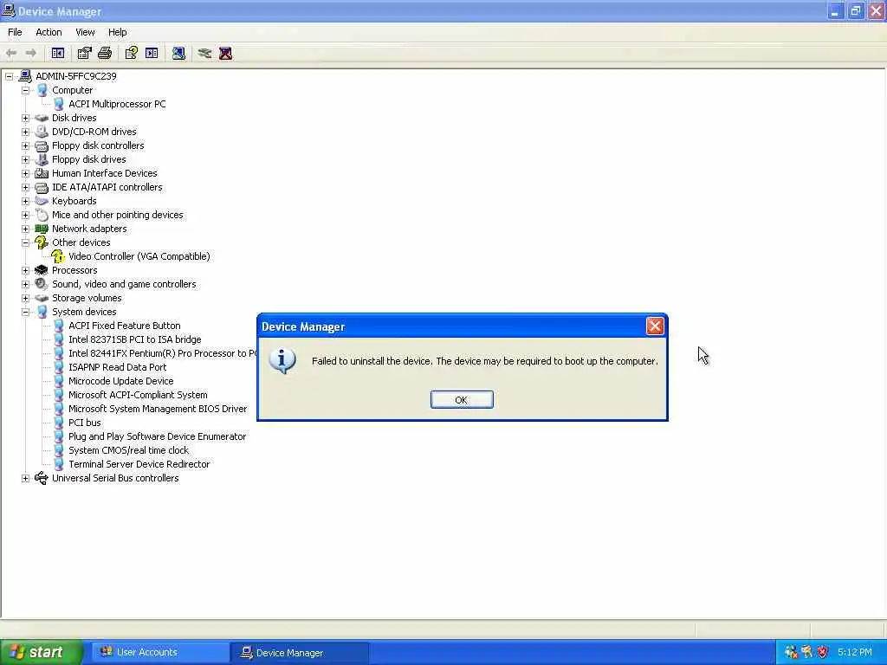
Task: Select the Mice and other pointing devices icon
Action: 42,215
